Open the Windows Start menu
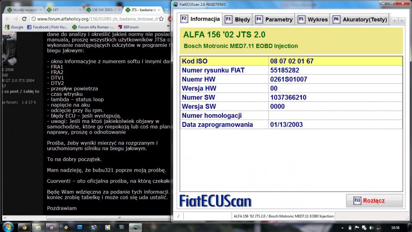The image size is (412, 232). tap(8, 227)
